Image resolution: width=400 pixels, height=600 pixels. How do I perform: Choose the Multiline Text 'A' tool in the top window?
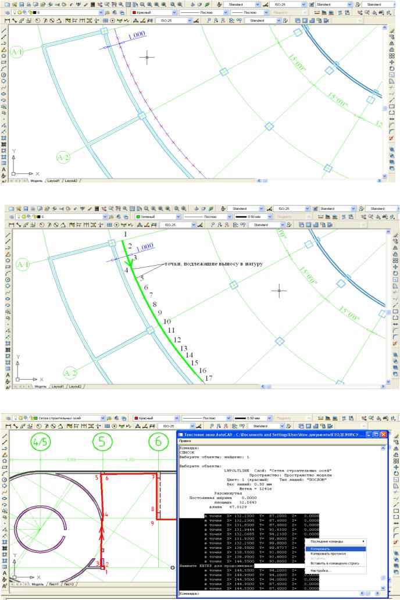pyautogui.click(x=4, y=170)
